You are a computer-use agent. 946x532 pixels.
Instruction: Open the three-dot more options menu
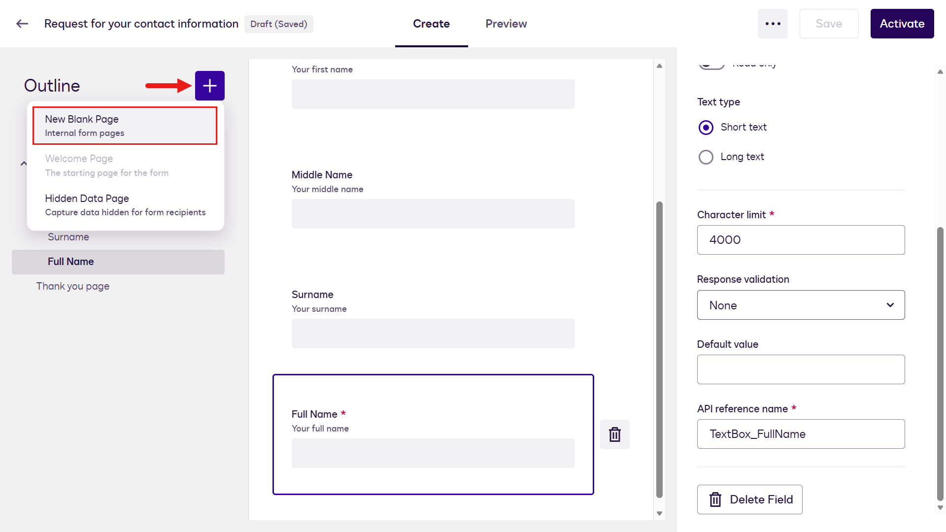click(773, 24)
